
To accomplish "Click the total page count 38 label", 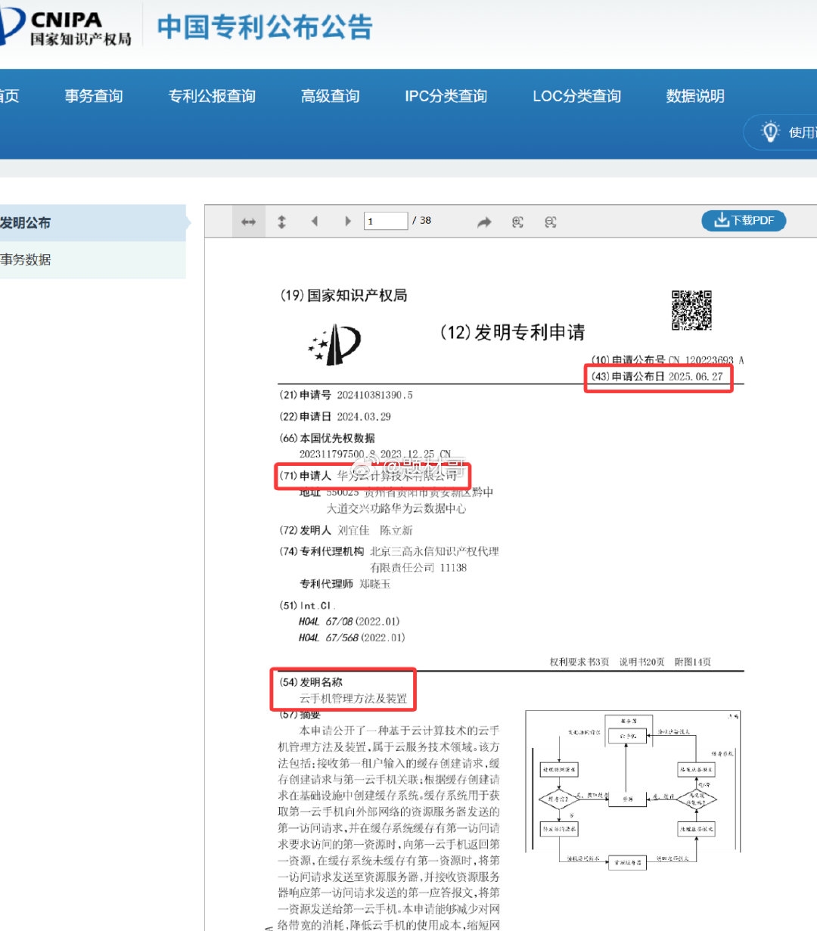I will 426,220.
